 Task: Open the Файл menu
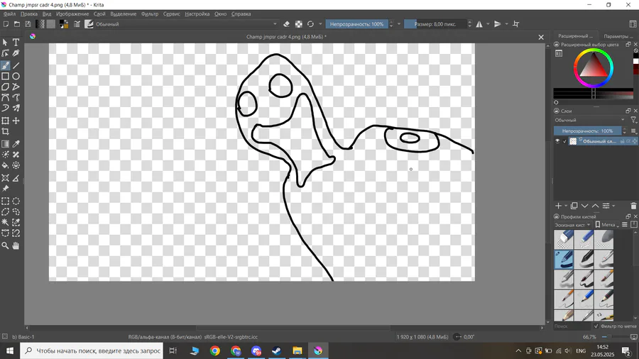click(9, 14)
